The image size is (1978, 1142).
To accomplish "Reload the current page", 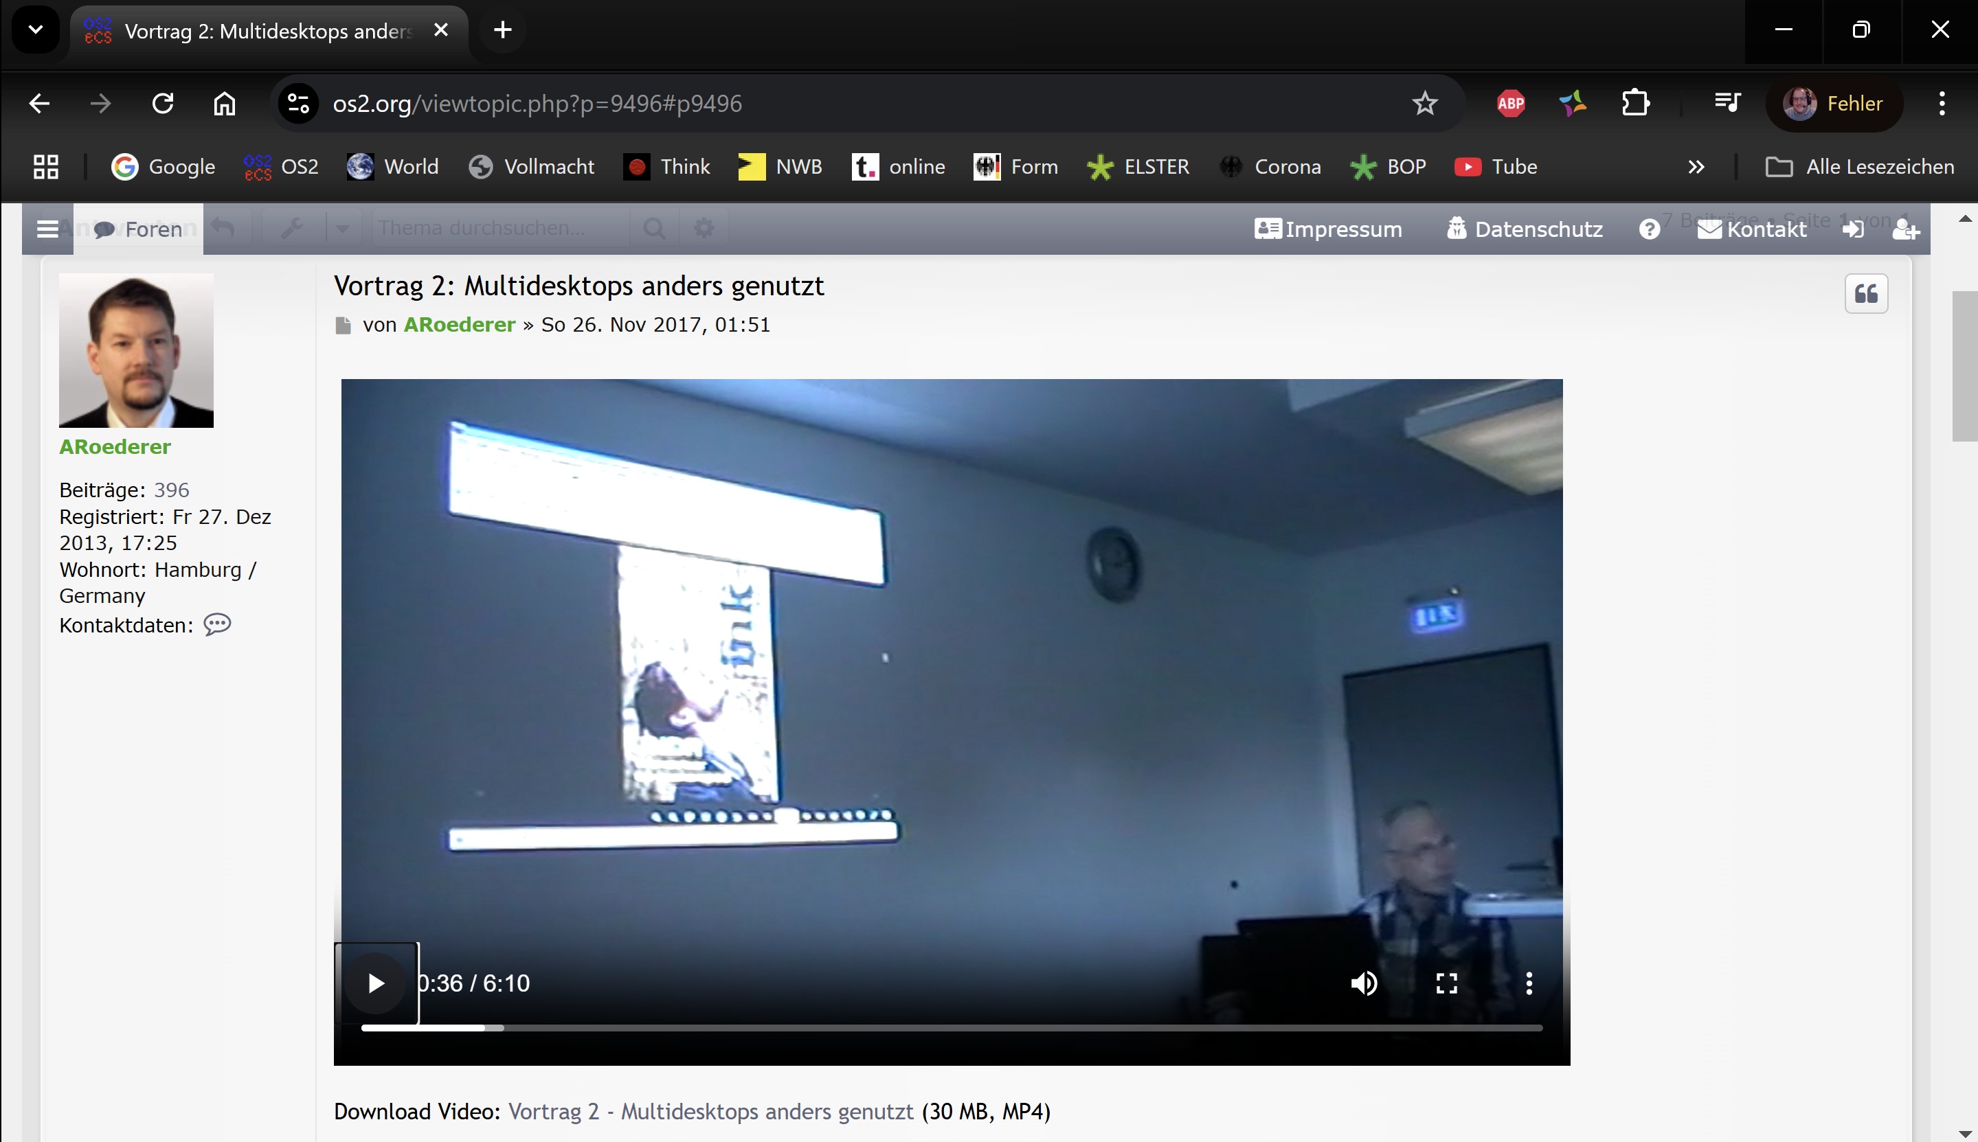I will click(162, 103).
